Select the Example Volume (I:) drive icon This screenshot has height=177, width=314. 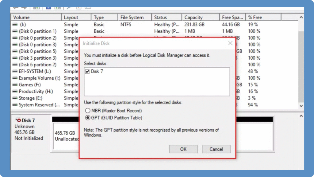pos(15,78)
